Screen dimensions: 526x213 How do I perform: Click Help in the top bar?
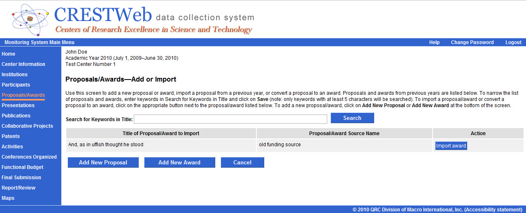pos(434,42)
